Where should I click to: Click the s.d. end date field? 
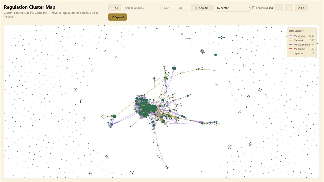tap(183, 8)
